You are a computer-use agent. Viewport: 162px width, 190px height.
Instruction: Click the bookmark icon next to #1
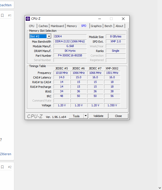(2, 15)
